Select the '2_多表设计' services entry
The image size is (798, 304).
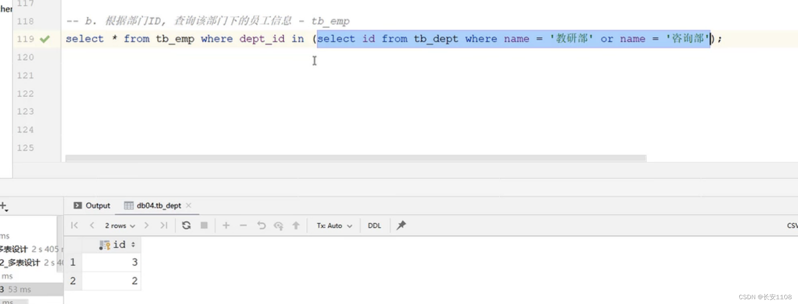click(31, 263)
